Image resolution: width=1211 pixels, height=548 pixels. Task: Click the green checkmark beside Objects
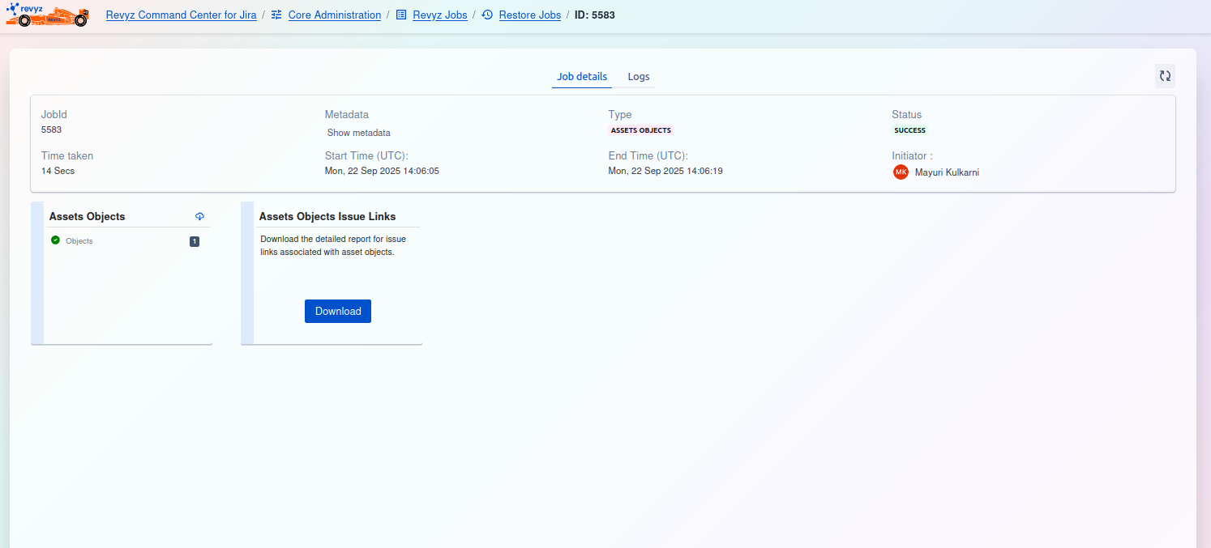pos(55,240)
